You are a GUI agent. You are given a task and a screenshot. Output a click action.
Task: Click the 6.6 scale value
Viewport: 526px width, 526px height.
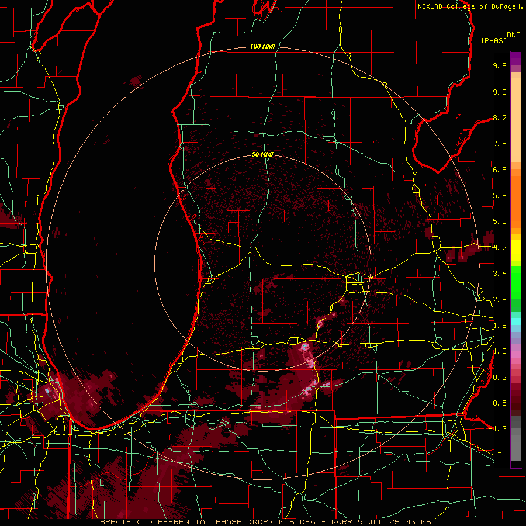point(500,169)
